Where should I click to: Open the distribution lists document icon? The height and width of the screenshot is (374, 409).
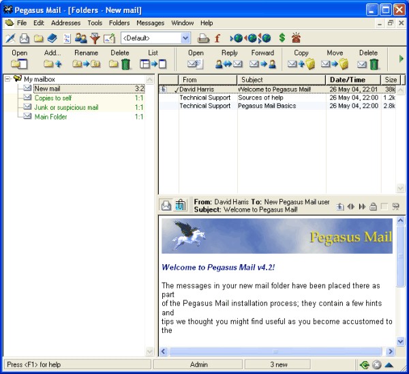tap(67, 38)
